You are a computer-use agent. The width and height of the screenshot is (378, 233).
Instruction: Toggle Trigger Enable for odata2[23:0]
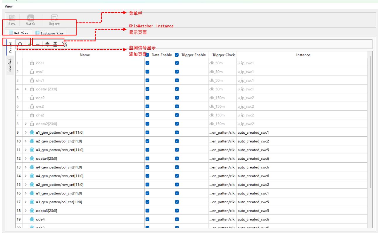(177, 124)
